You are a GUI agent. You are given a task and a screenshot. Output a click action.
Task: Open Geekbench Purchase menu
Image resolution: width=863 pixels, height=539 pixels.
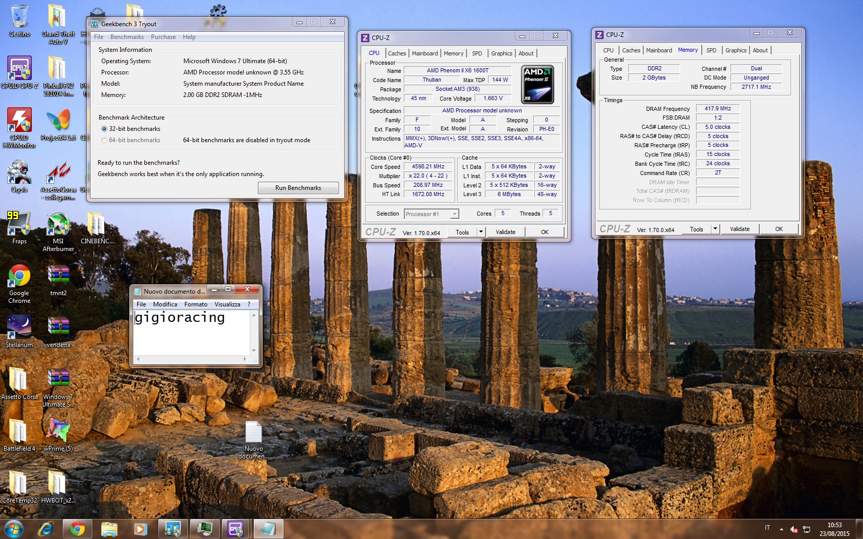[163, 37]
